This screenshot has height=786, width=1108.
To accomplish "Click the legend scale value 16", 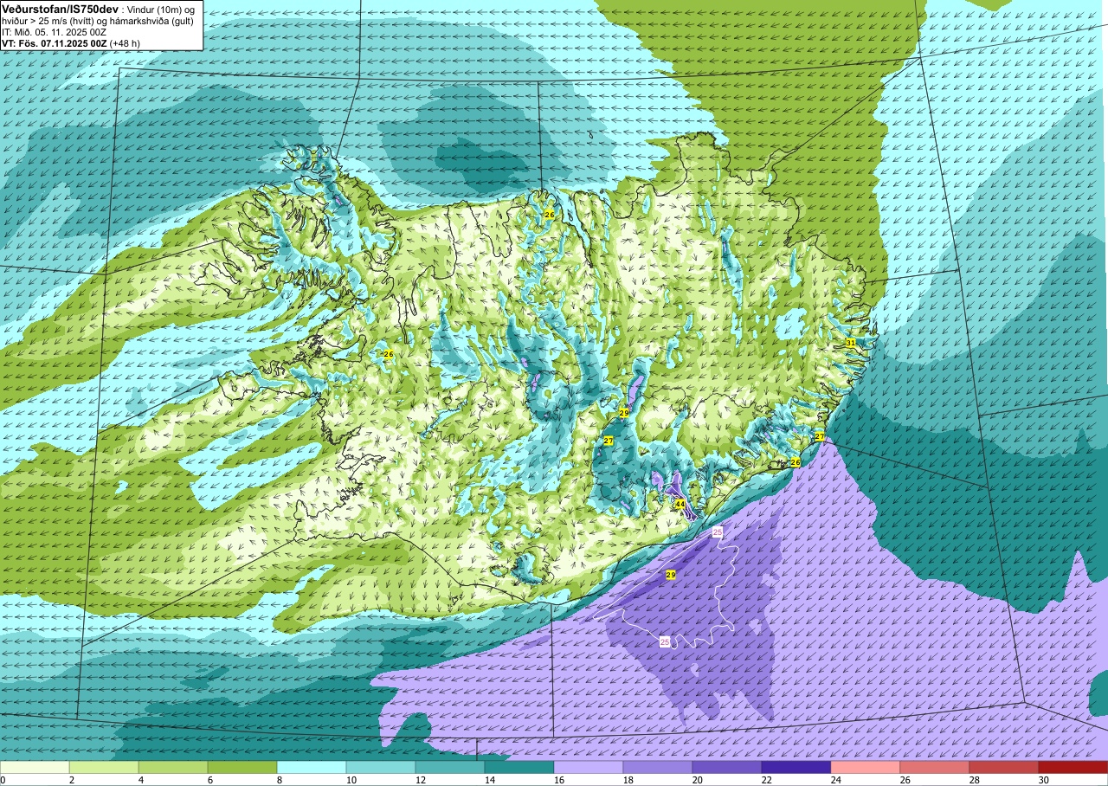I will pyautogui.click(x=559, y=780).
